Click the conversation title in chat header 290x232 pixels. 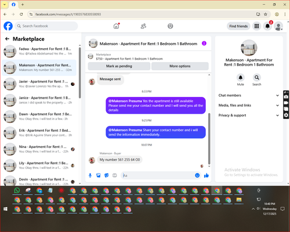pyautogui.click(x=148, y=43)
